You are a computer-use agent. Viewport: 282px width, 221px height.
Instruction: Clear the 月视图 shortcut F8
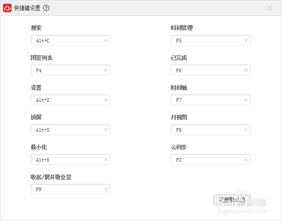246,130
